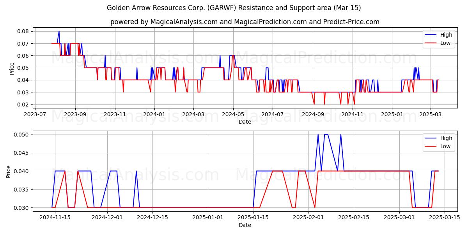Click the Price axis label of top chart

pos(12,68)
